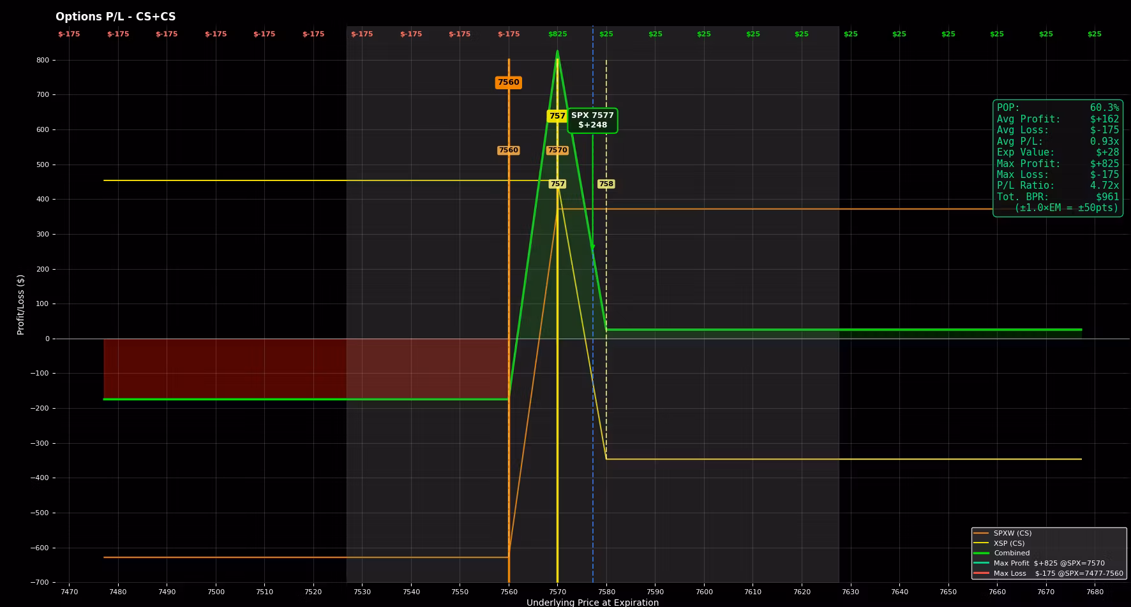The height and width of the screenshot is (607, 1131).
Task: Click the POP 60.3% row in stats box
Action: 1058,108
